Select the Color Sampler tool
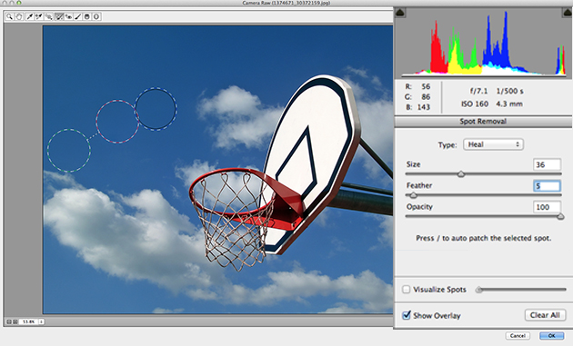This screenshot has height=346, width=573. click(x=39, y=16)
